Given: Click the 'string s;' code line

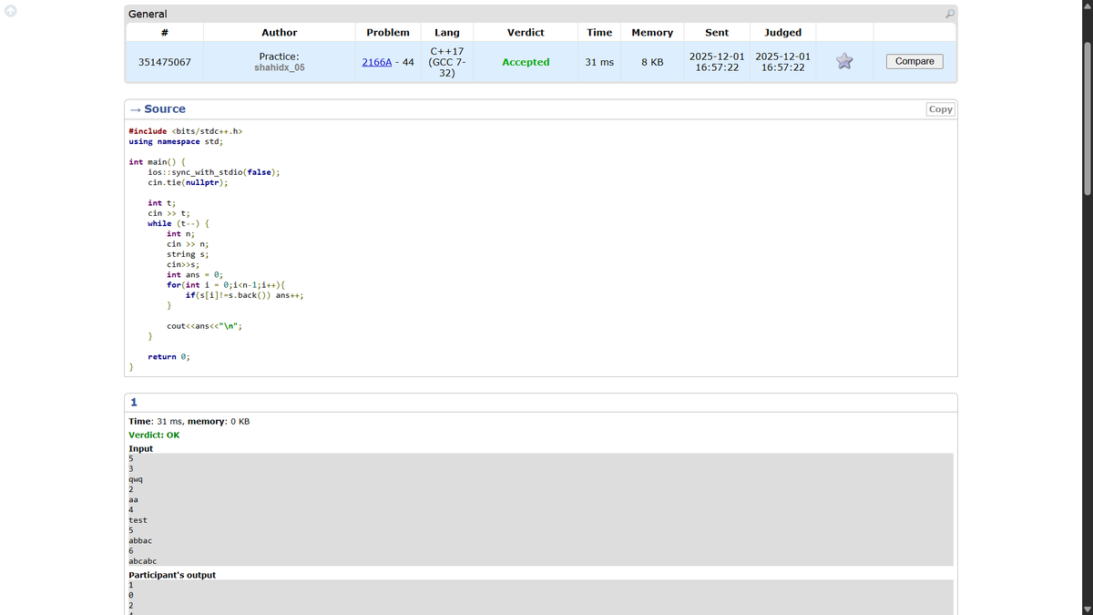Looking at the screenshot, I should pyautogui.click(x=188, y=254).
